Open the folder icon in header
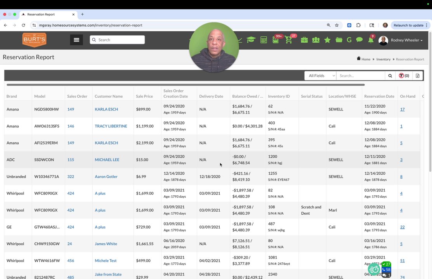 coord(339,40)
